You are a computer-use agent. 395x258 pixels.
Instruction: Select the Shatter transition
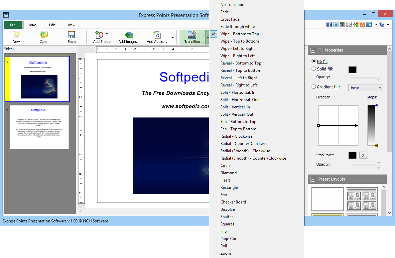(256, 216)
